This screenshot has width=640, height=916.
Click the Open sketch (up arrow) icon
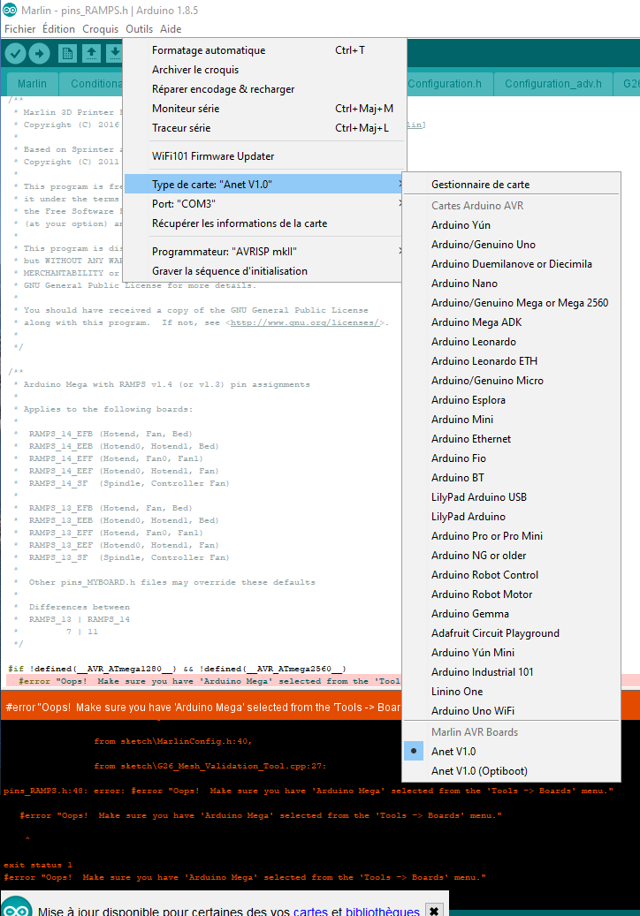point(91,54)
